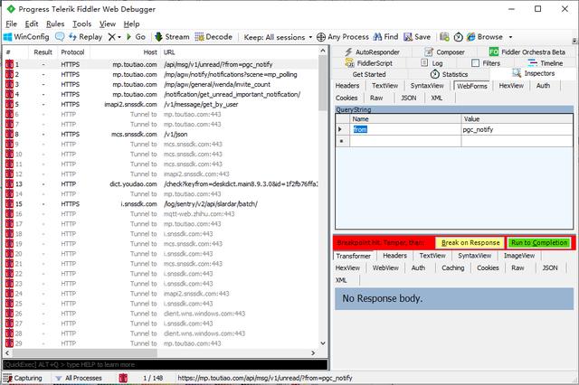
Task: Select request WebForms tab
Action: click(x=472, y=86)
